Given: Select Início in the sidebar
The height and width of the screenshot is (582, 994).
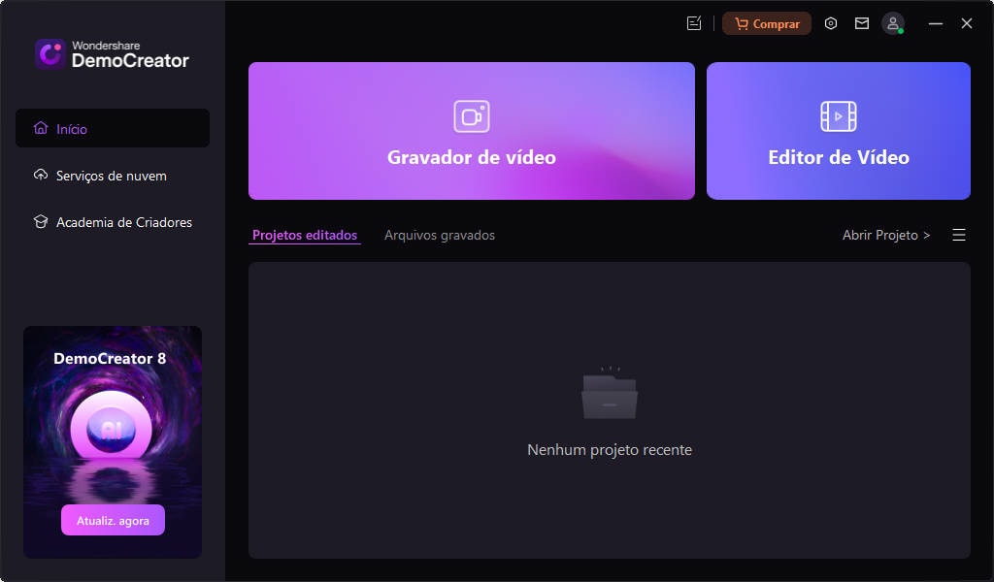Looking at the screenshot, I should coord(113,129).
